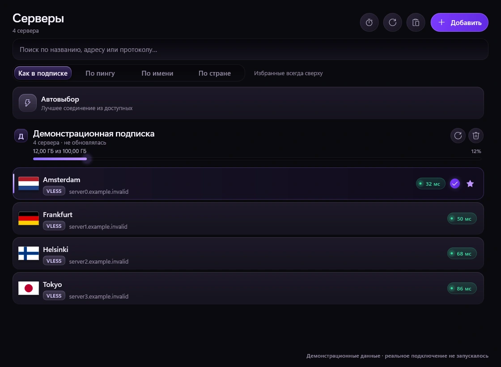Click the 86 мс ping badge
This screenshot has width=501, height=367.
[462, 288]
